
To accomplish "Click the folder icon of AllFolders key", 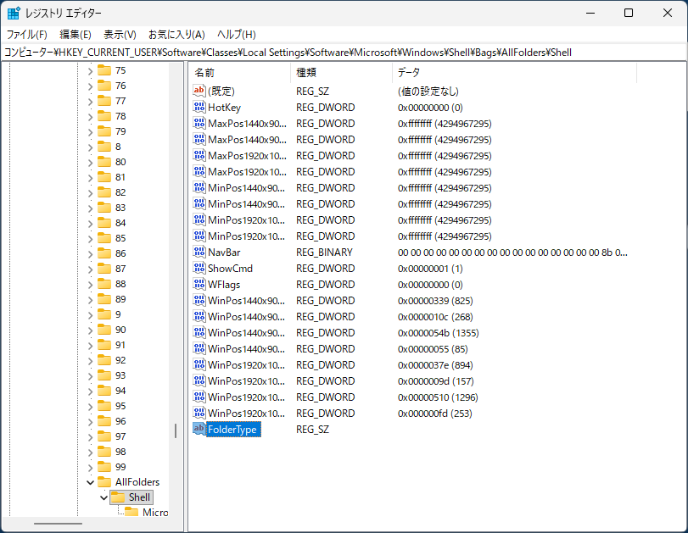I will click(x=104, y=482).
